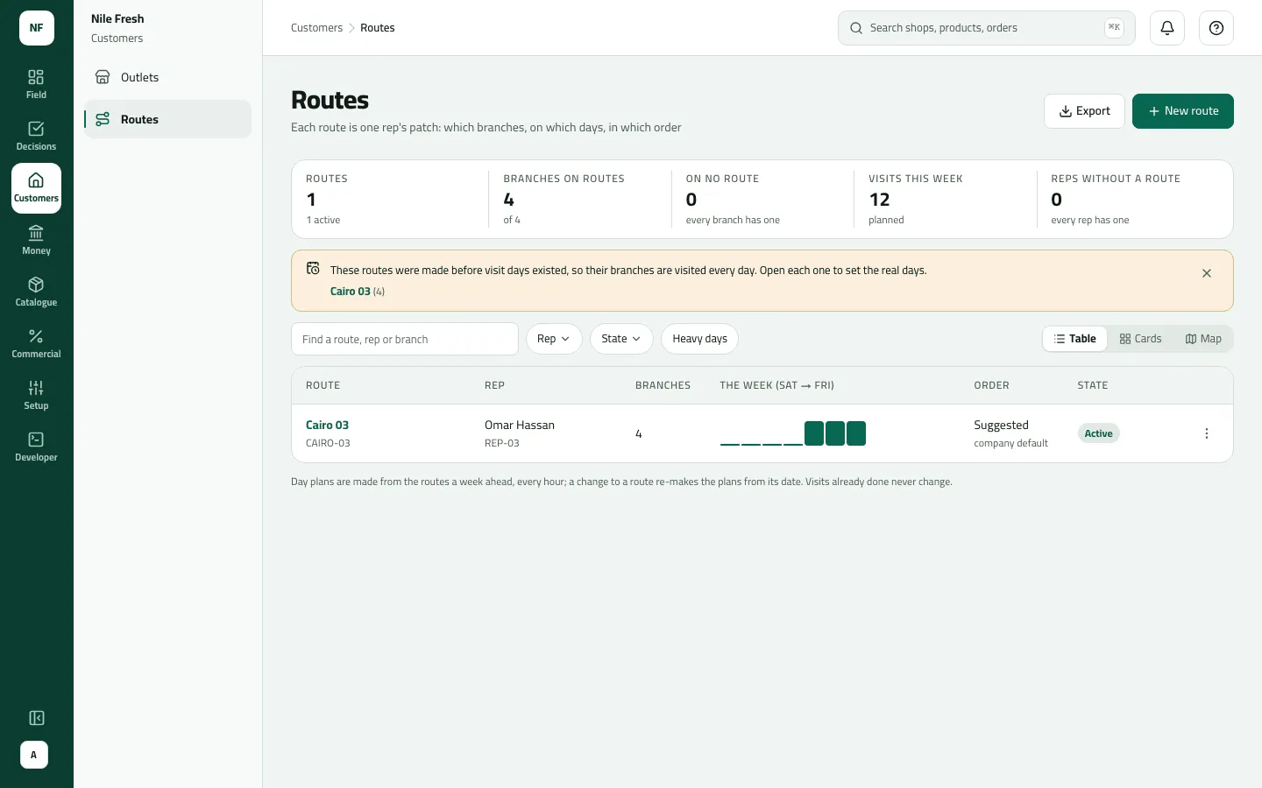Open the Developer section

36,447
